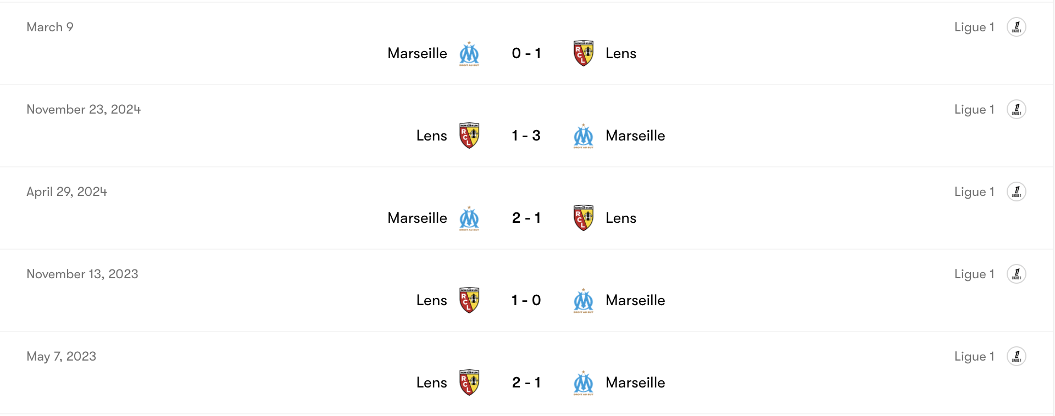Click the Ligue 1 text on the November 23, 2024 row
This screenshot has height=416, width=1055.
[x=974, y=109]
